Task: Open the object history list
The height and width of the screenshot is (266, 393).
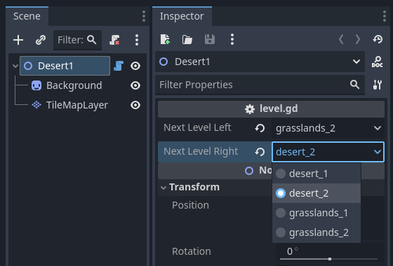Action: [378, 39]
